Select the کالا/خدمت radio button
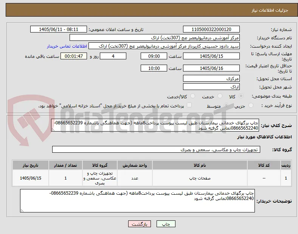Viewport: 298px width, 234px height. (x=193, y=96)
